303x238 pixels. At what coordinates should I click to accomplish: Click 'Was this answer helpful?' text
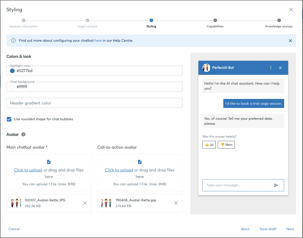coord(220,137)
